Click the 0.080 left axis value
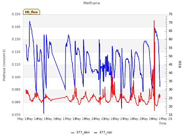Screen dimensions: 184x138 pyautogui.click(x=16, y=102)
